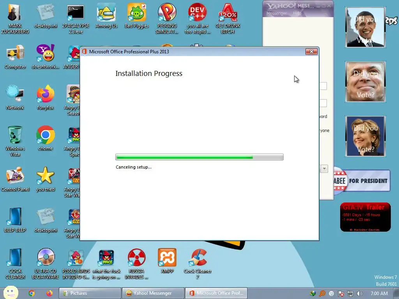
Task: Open the Help menu in Yahoo! Messenger
Action: click(297, 13)
